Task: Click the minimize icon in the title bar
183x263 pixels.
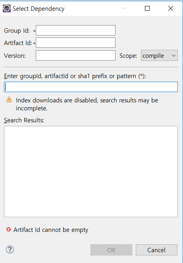Action: [124, 8]
